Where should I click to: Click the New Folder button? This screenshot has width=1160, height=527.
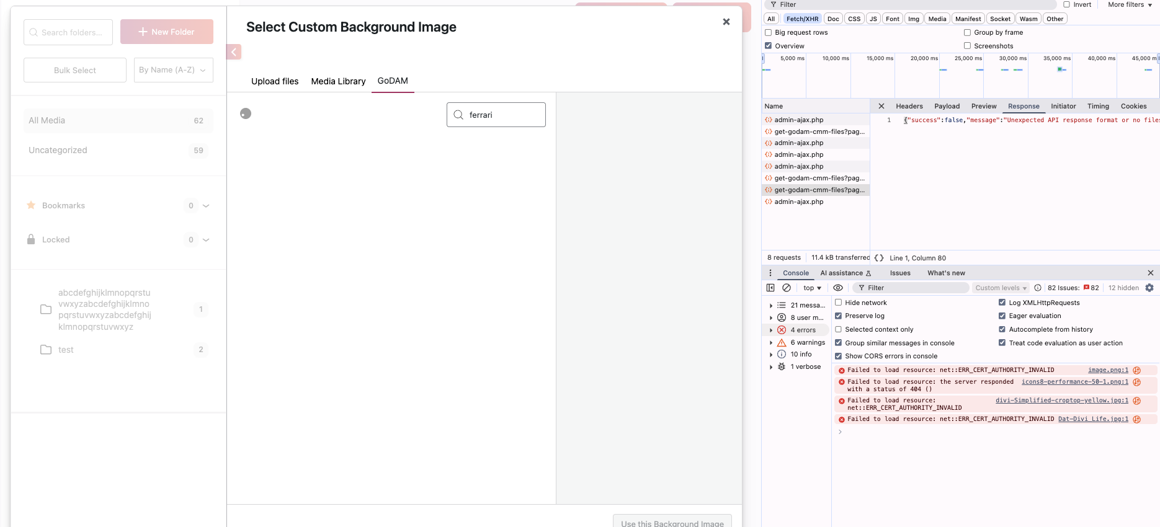tap(167, 32)
